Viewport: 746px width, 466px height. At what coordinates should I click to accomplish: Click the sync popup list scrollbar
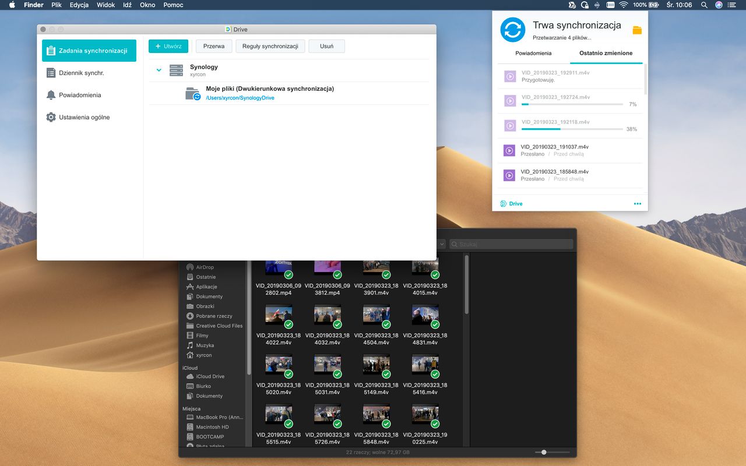[645, 79]
